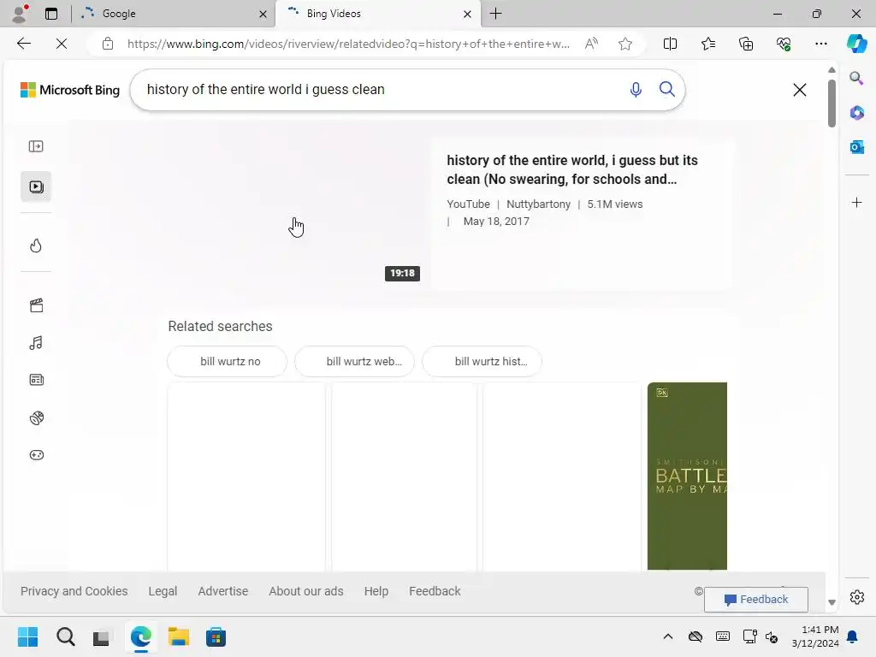
Task: View site information lock icon
Action: tap(107, 44)
